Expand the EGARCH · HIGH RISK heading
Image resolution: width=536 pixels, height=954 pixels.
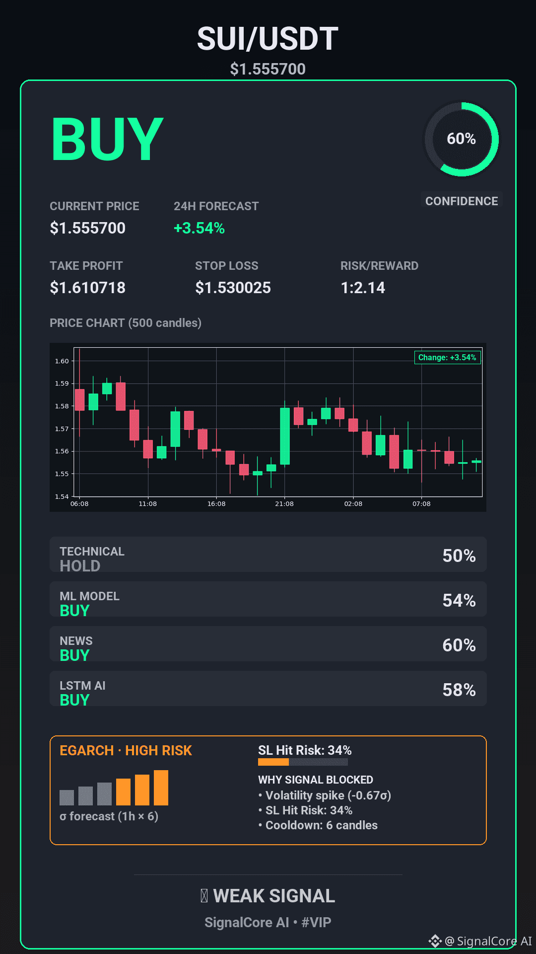pyautogui.click(x=126, y=750)
